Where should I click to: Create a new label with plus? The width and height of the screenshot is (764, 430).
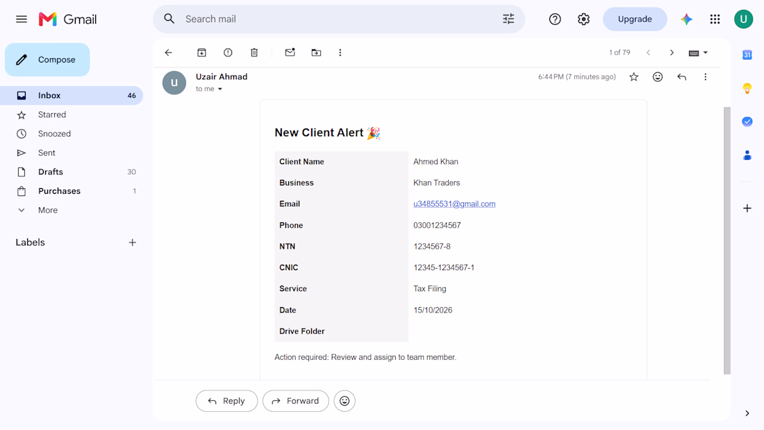[x=133, y=242]
